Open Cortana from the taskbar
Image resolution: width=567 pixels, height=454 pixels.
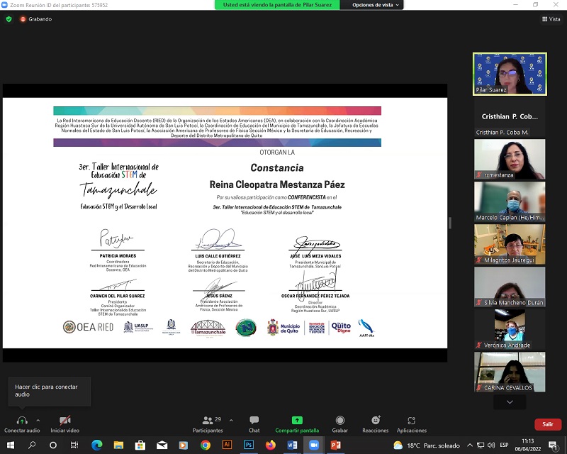[x=53, y=445]
